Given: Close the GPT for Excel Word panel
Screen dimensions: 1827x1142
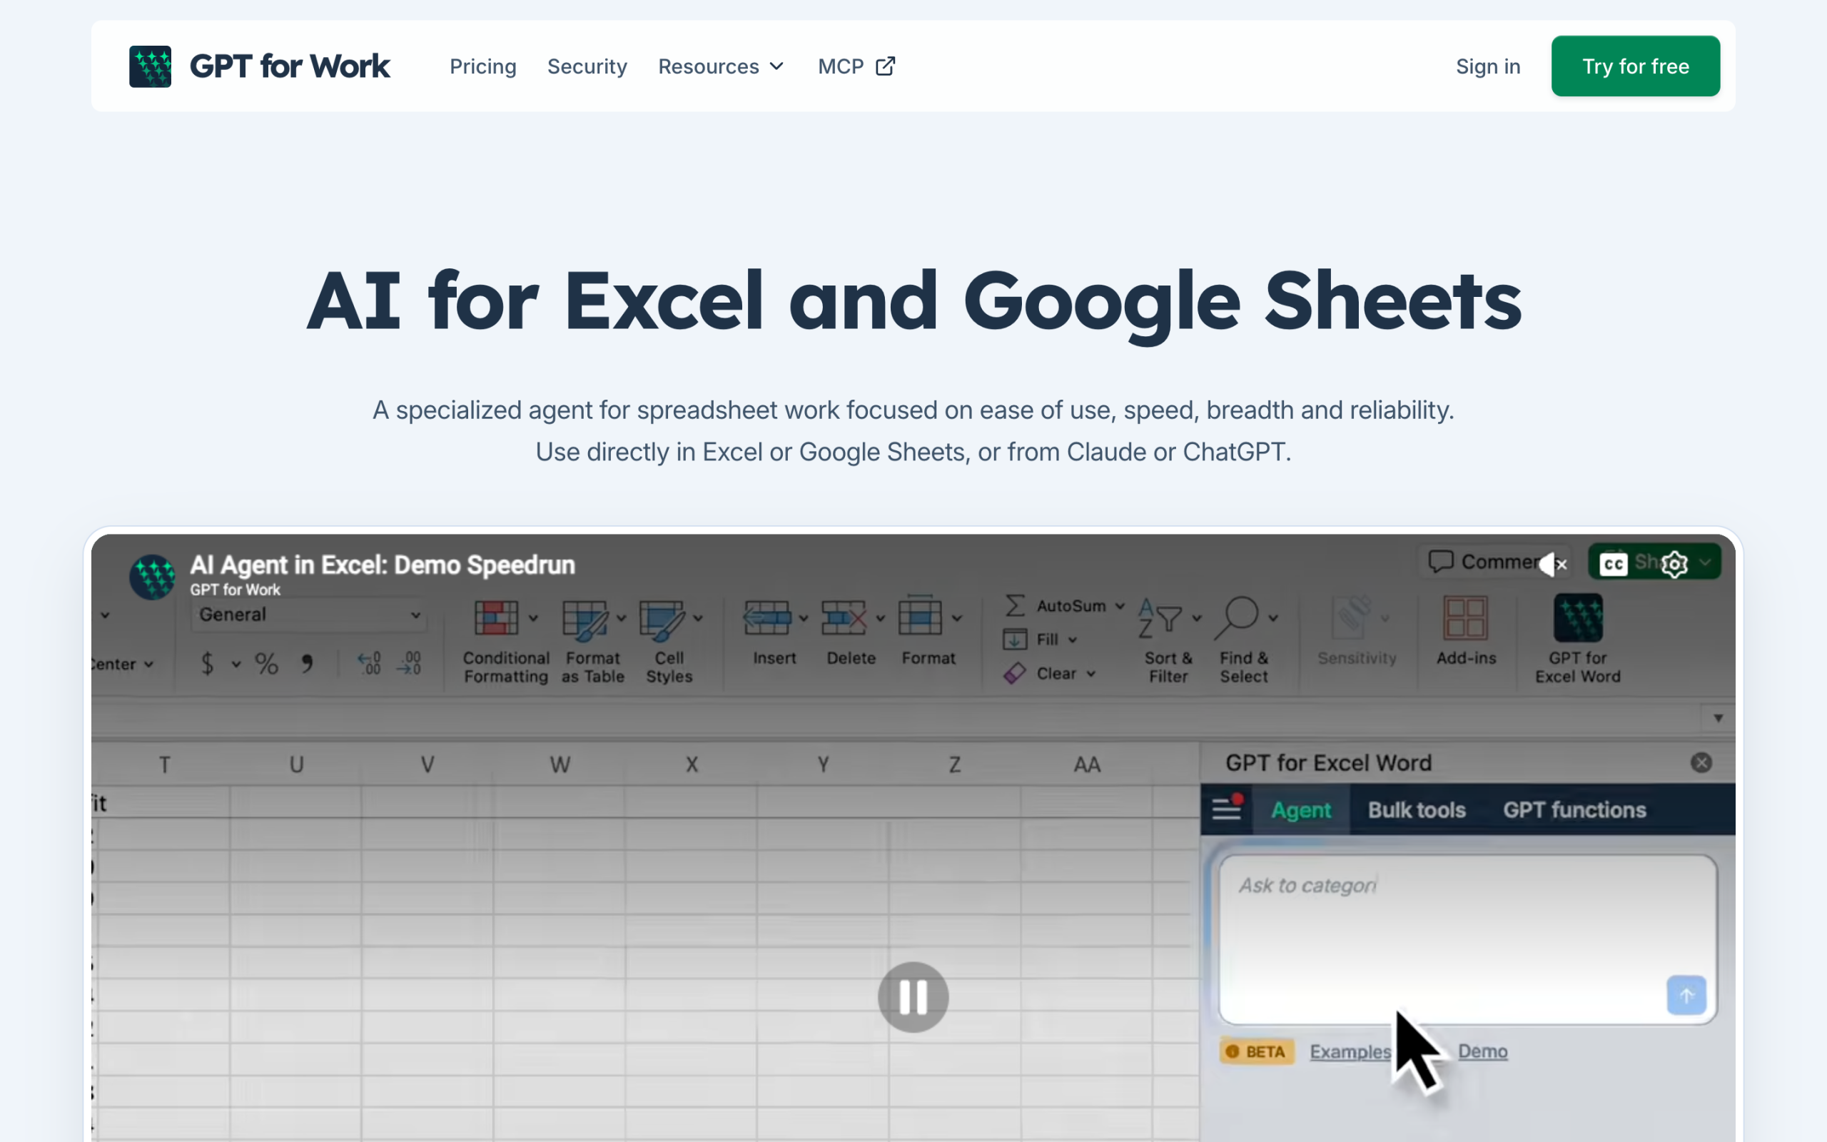Looking at the screenshot, I should click(1701, 763).
